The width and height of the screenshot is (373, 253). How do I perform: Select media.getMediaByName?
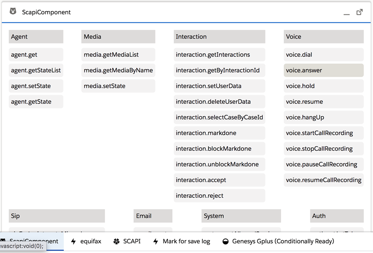[118, 71]
